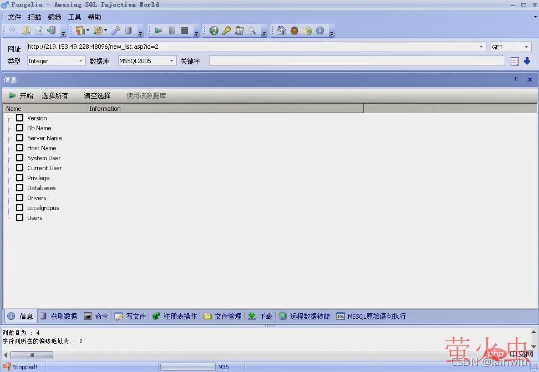Click the magnifier search icon on the toolbar

252,30
